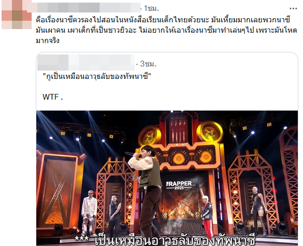Click the woman in the black sleeveless top
This screenshot has height=246, width=303.
pyautogui.click(x=115, y=214)
